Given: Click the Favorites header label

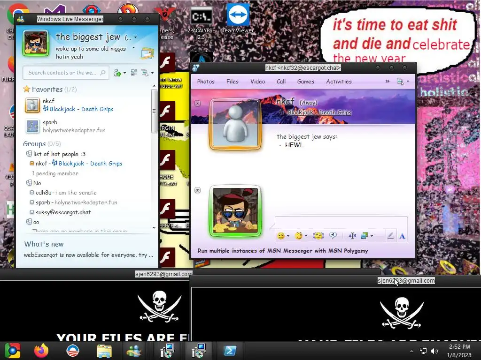Looking at the screenshot, I should click(47, 90).
